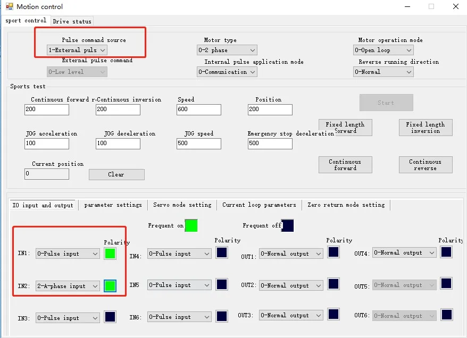Click the Fixed length inversion button
The width and height of the screenshot is (467, 338).
coord(426,128)
